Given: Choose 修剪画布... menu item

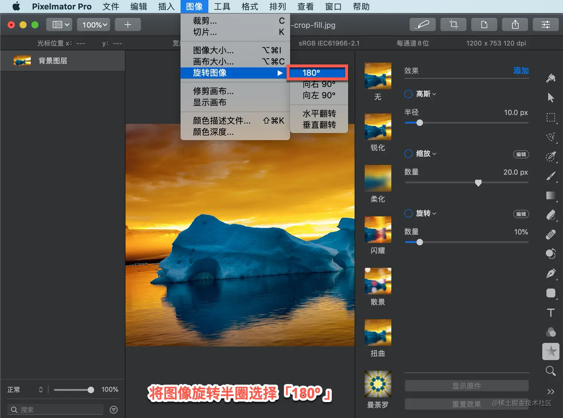Looking at the screenshot, I should (235, 91).
